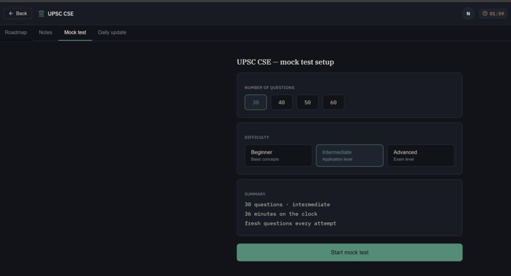Select Intermediate difficulty
This screenshot has width=511, height=276.
[349, 155]
